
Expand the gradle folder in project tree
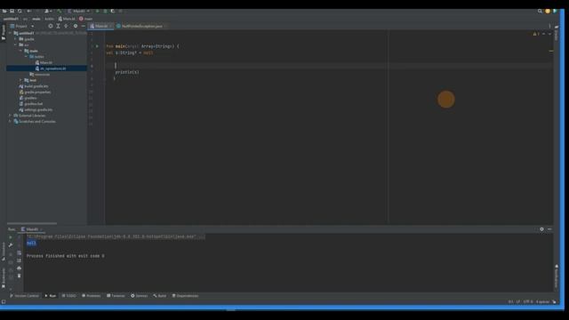pos(16,39)
